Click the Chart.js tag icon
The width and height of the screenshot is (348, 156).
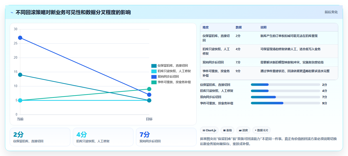tap(204, 130)
